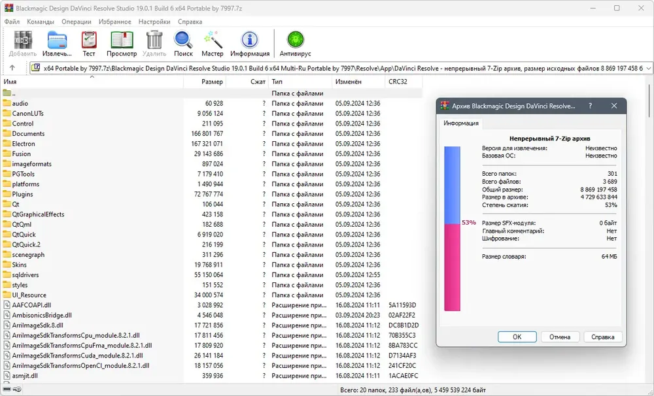
Task: Open the Файл menu
Action: tap(12, 22)
